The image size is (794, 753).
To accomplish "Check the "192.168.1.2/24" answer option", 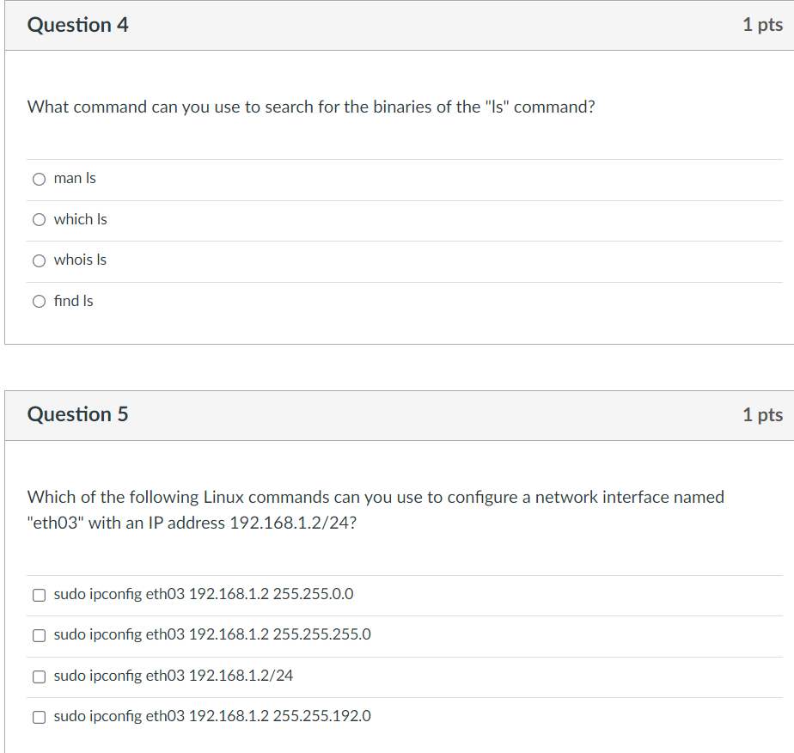I will pos(39,676).
